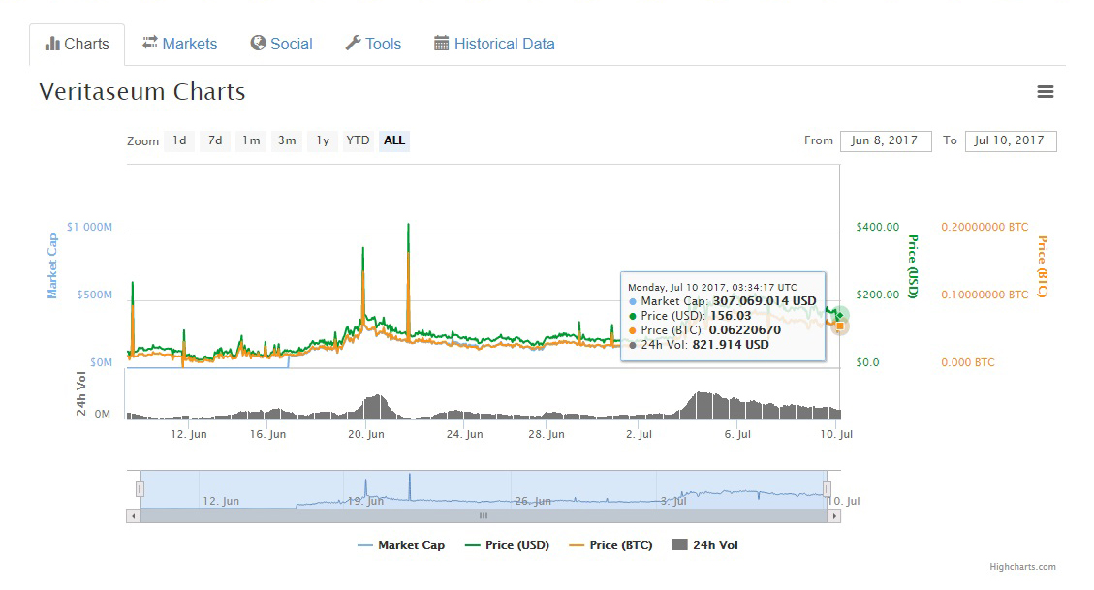Click the 24h Vol axis title
This screenshot has height=590, width=1094.
pos(81,394)
